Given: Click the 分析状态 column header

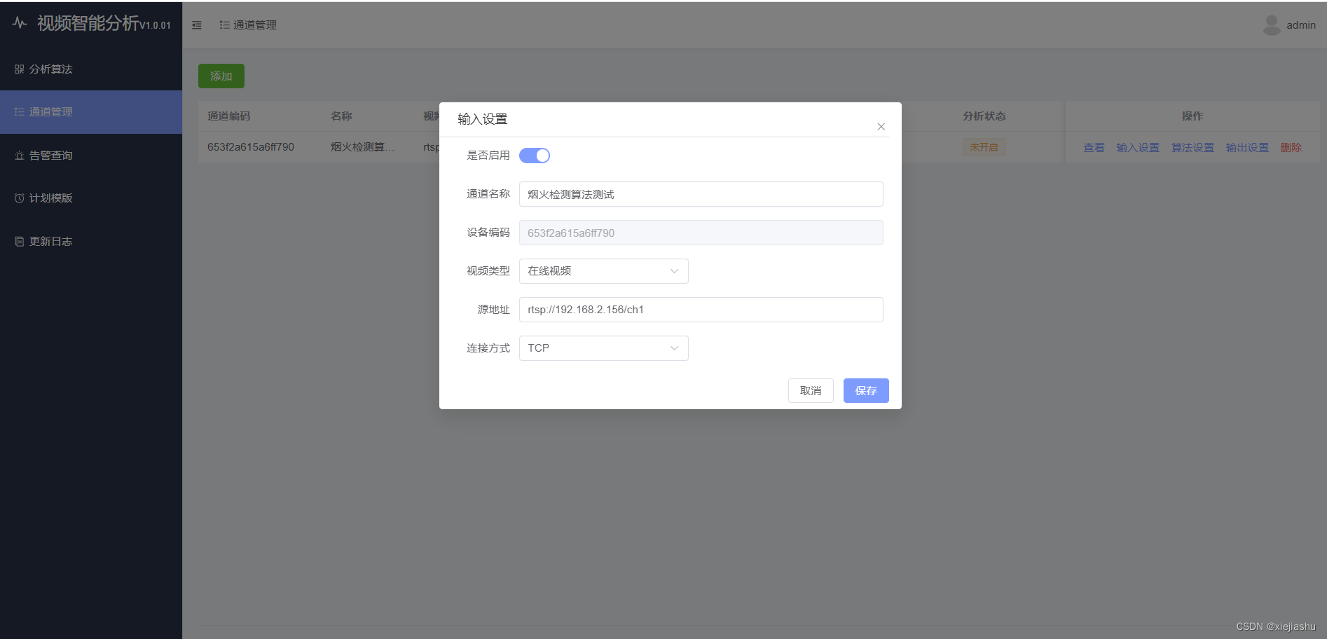Looking at the screenshot, I should pos(984,116).
